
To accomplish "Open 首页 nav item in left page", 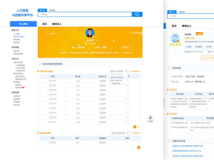I will click(x=44, y=24).
